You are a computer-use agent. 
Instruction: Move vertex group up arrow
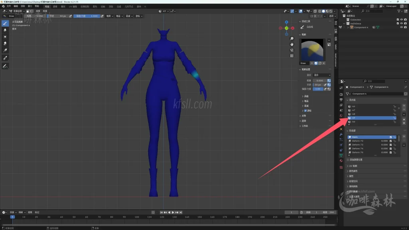[x=404, y=119]
